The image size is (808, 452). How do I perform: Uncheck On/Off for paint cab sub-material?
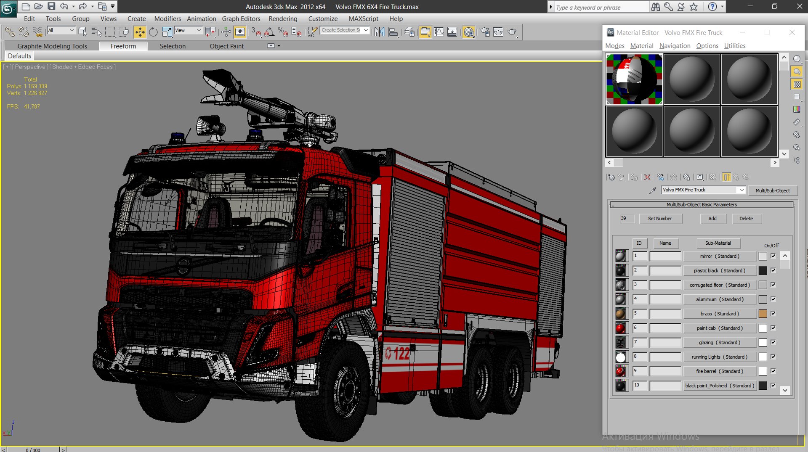pyautogui.click(x=773, y=328)
